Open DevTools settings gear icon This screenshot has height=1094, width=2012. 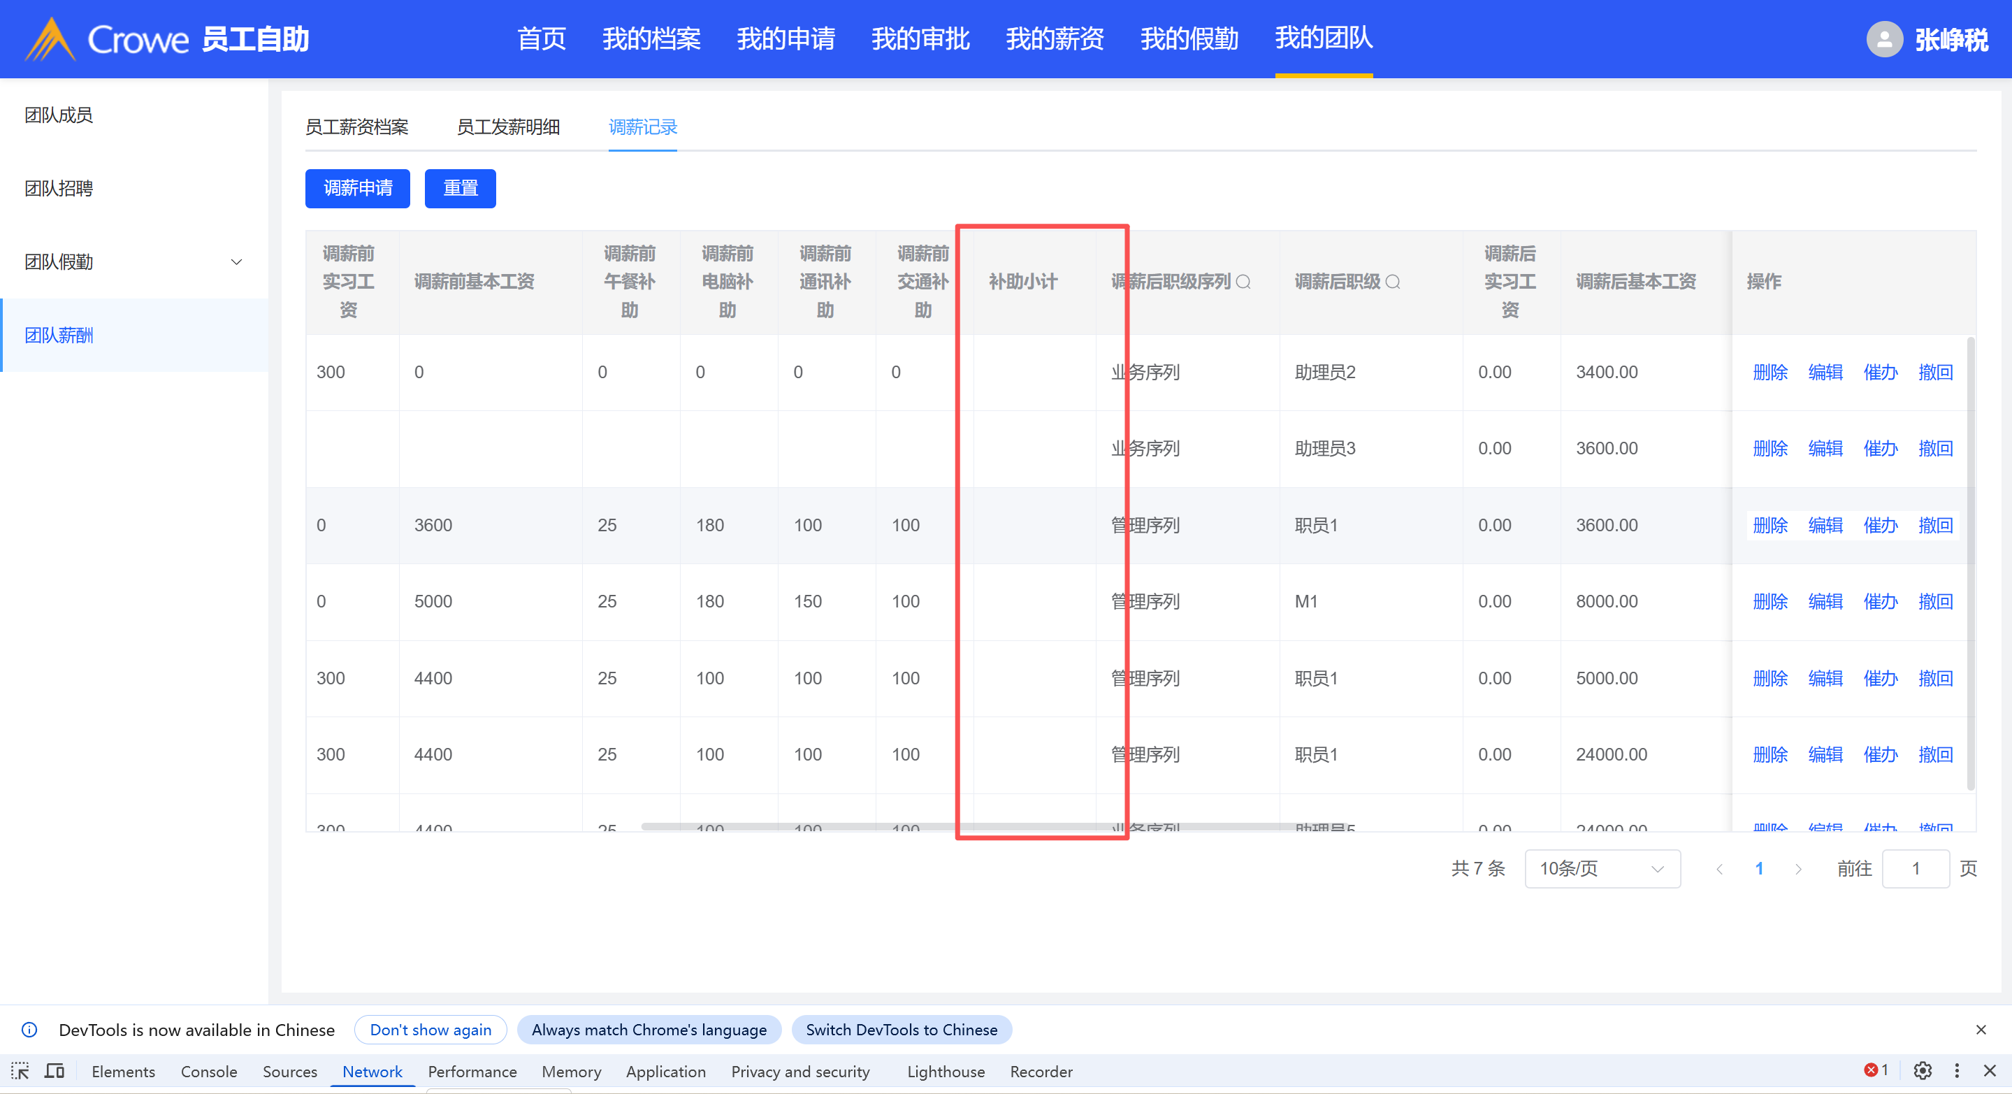[1923, 1070]
